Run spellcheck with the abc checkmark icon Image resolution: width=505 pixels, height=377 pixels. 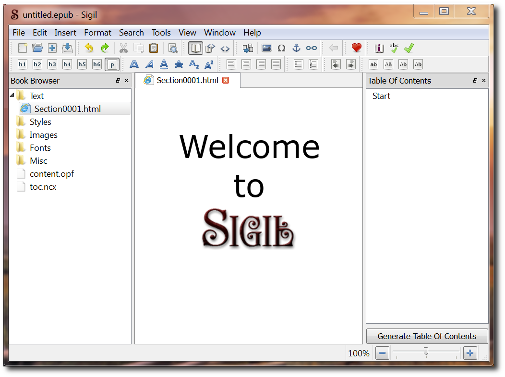(394, 48)
